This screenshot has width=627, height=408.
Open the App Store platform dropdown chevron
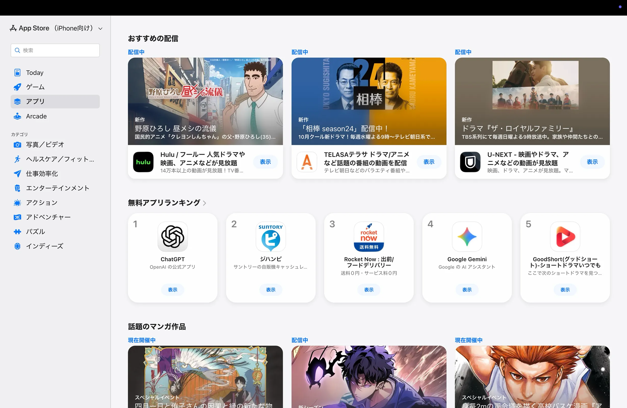point(100,29)
